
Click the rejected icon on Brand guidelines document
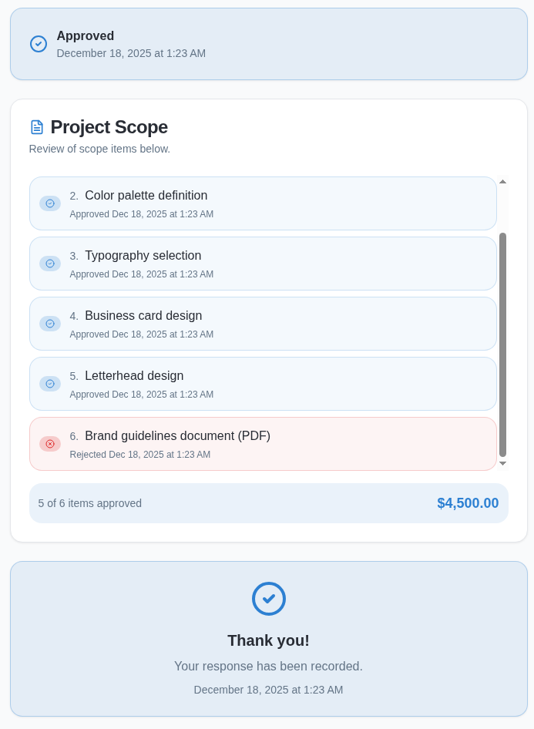tap(50, 444)
